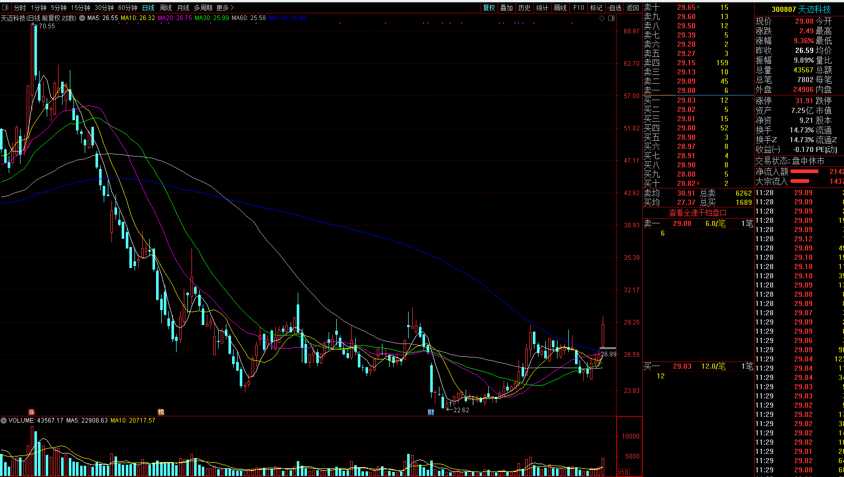The width and height of the screenshot is (844, 477).
Task: Click the 总量 value 43567
Action: 803,70
